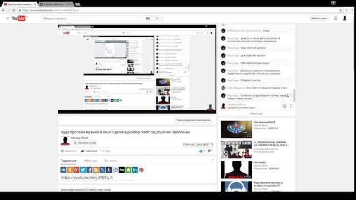Click the magnifier search button

tap(157, 18)
